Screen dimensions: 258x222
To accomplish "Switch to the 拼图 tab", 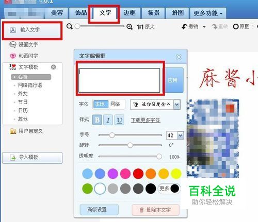I will 178,13.
